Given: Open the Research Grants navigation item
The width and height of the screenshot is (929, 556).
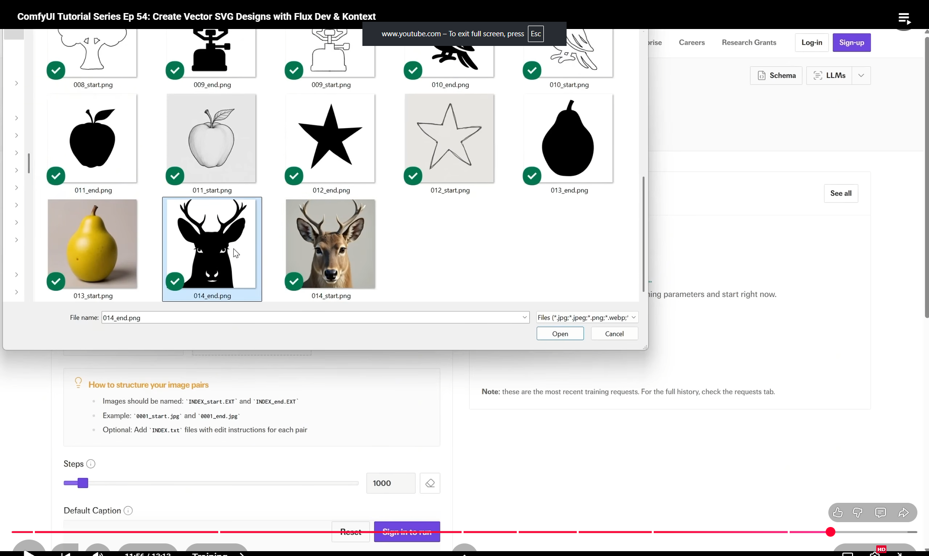Looking at the screenshot, I should (x=749, y=43).
